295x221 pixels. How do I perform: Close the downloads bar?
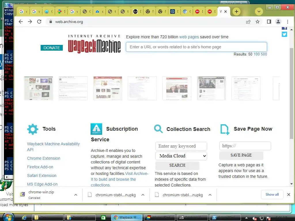(289, 195)
